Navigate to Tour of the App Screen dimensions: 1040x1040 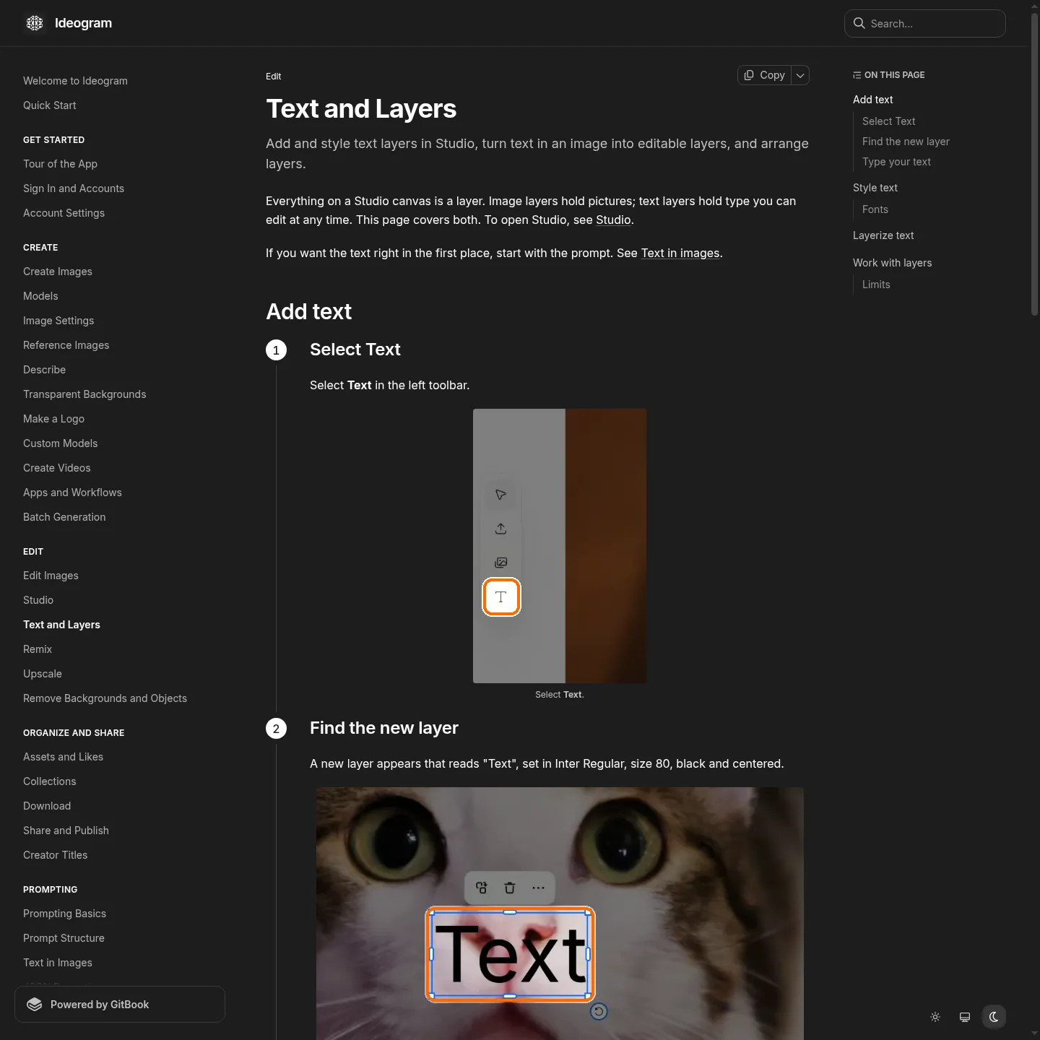60,164
